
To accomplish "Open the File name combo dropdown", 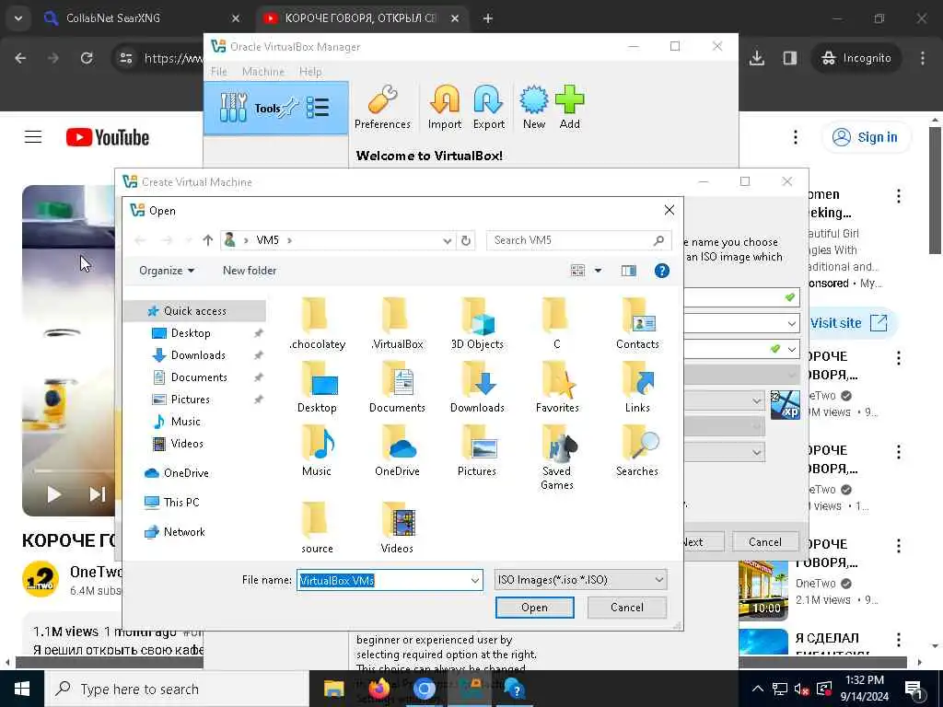I will click(x=474, y=580).
